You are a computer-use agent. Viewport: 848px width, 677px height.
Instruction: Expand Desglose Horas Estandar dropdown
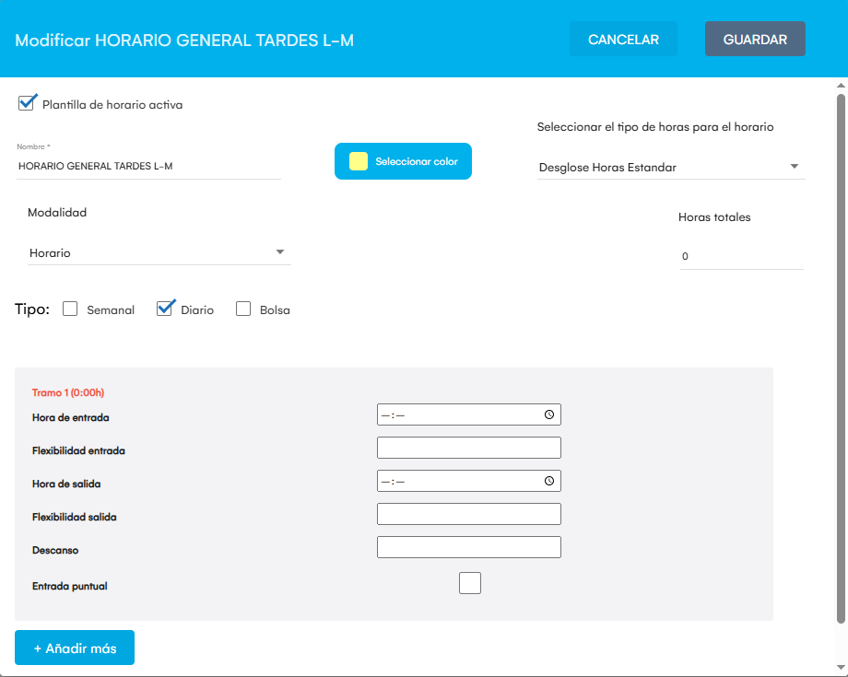[x=670, y=167]
